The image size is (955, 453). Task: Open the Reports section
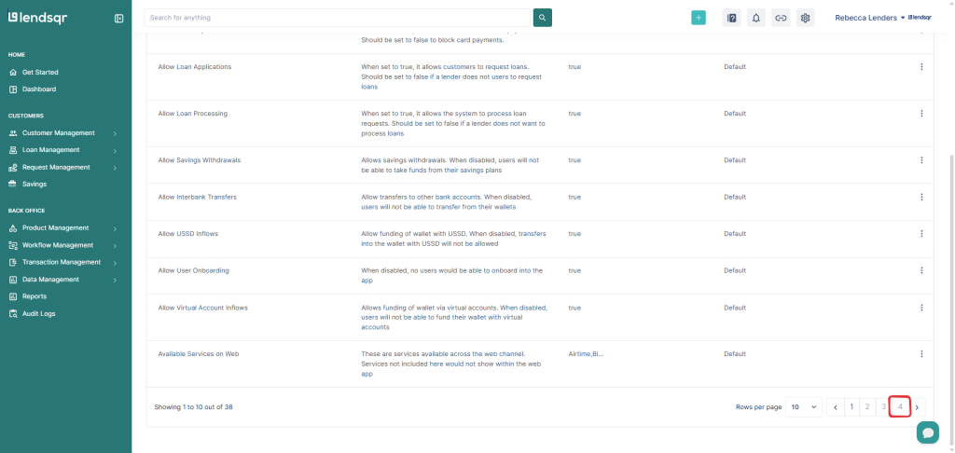(35, 296)
